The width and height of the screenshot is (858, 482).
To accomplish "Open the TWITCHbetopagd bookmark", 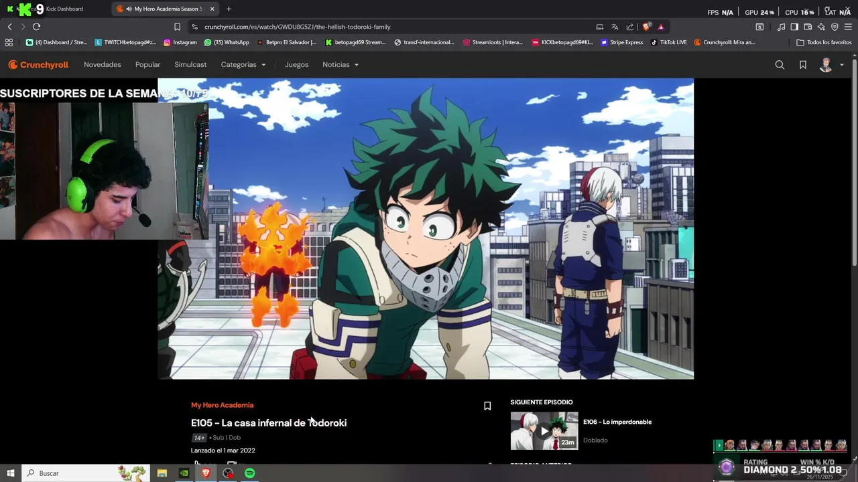I will [125, 42].
